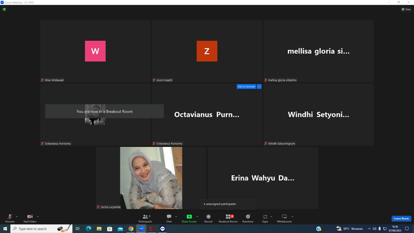Start recording with the Record icon
This screenshot has height=233, width=414.
(208, 217)
